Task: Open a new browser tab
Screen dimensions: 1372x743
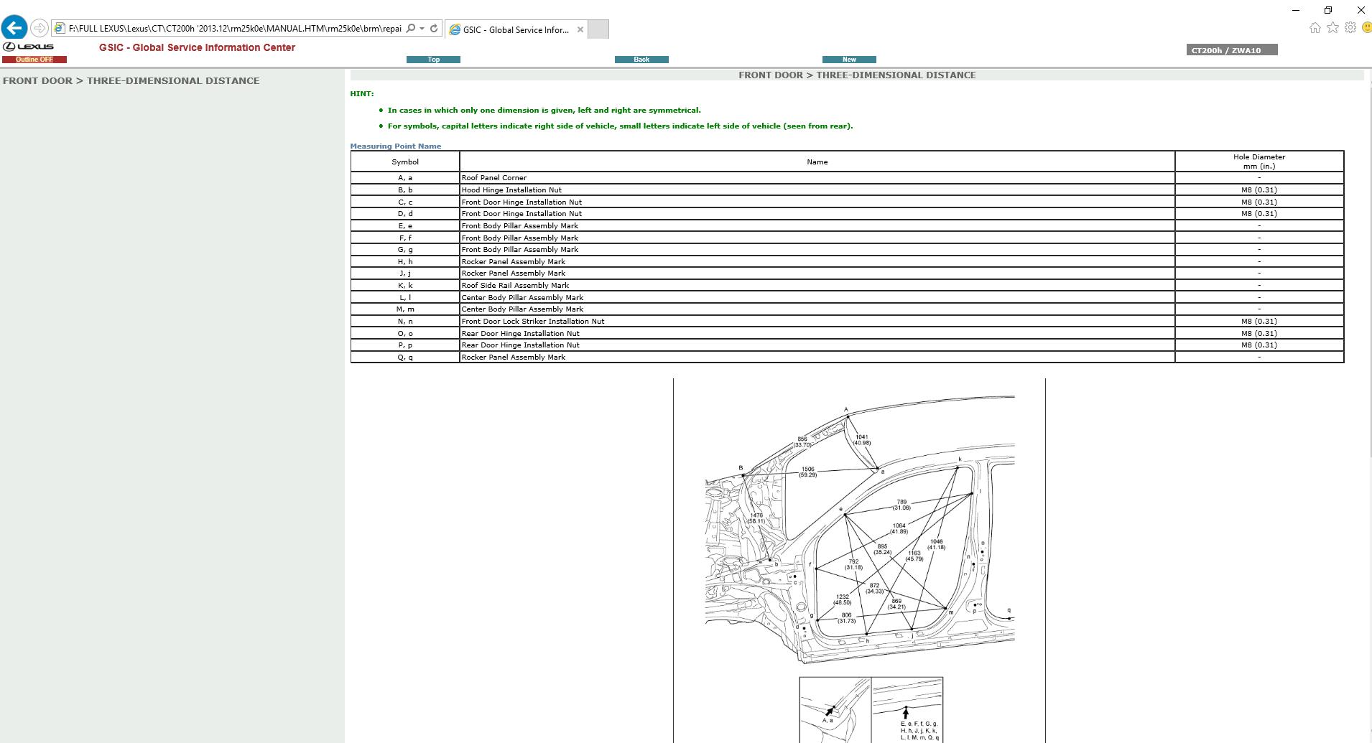Action: pos(598,29)
